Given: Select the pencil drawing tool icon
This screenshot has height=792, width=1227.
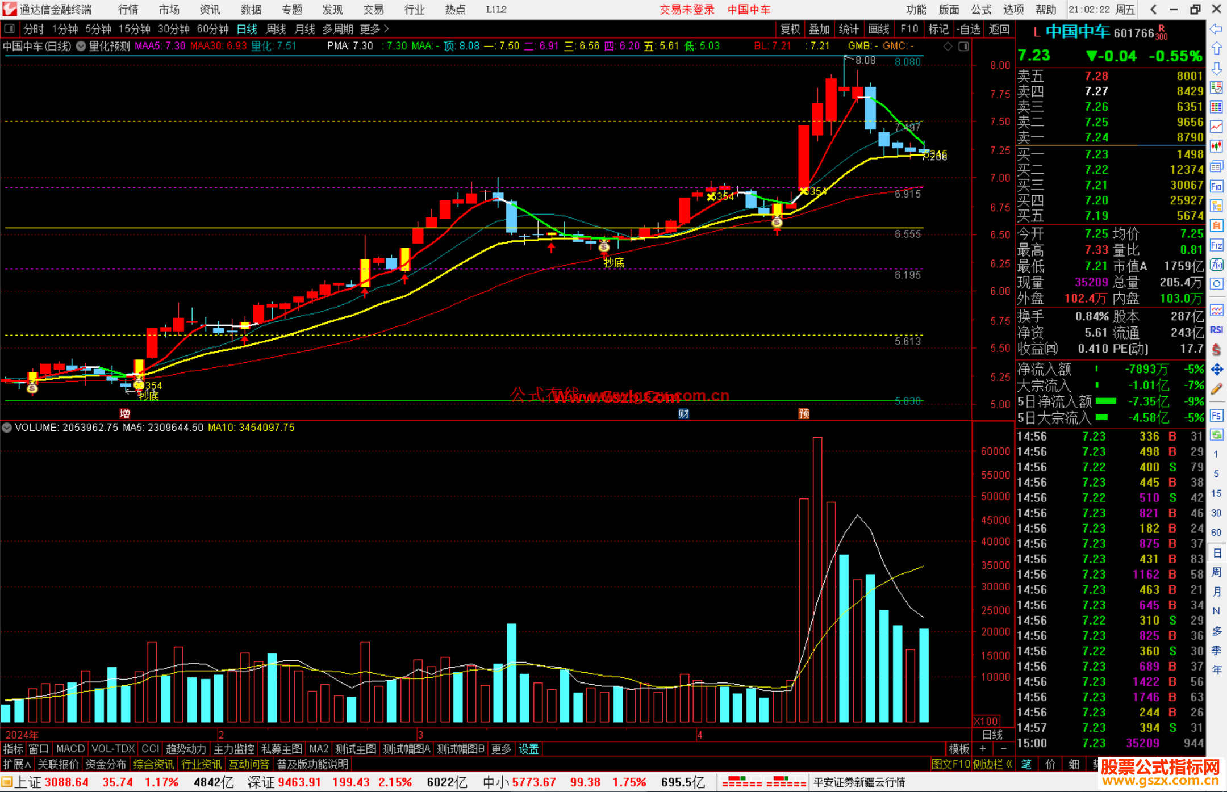Looking at the screenshot, I should pyautogui.click(x=1216, y=389).
